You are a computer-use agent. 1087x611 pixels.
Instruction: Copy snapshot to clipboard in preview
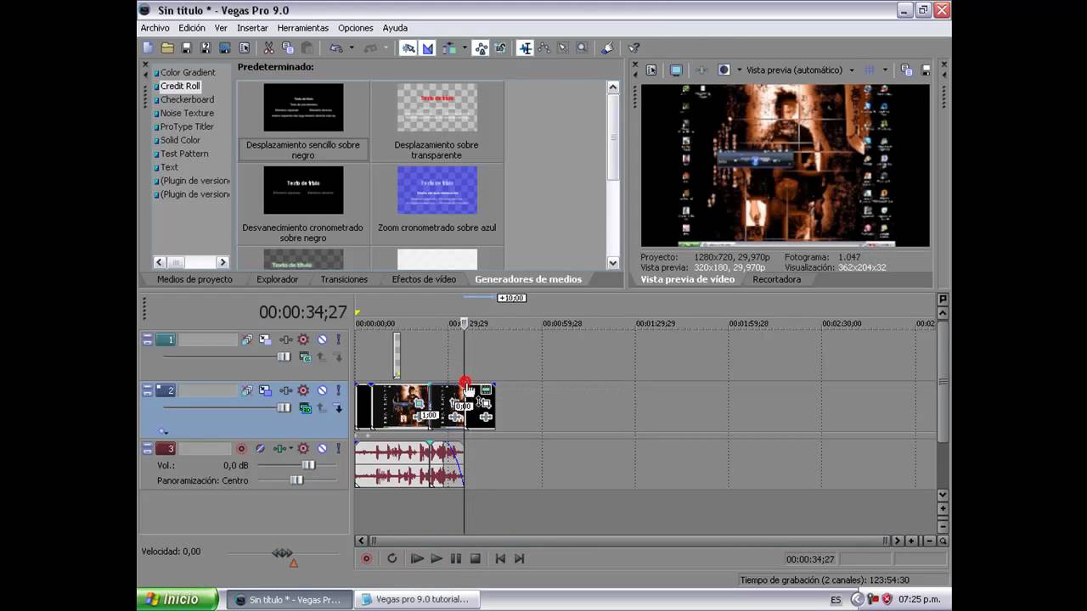click(906, 70)
